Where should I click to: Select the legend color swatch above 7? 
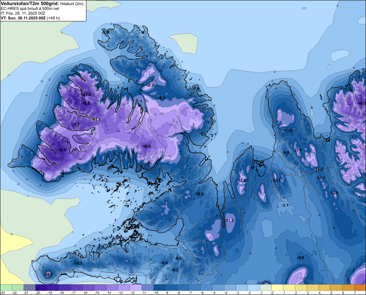(360, 287)
